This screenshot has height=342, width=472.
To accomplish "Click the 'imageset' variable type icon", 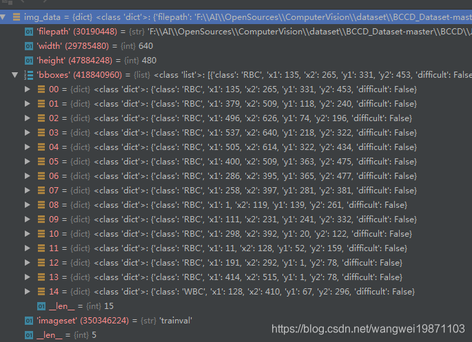I will pos(29,321).
